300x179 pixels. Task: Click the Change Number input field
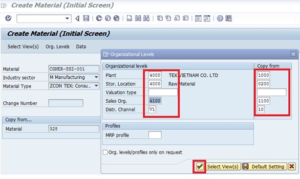65,103
